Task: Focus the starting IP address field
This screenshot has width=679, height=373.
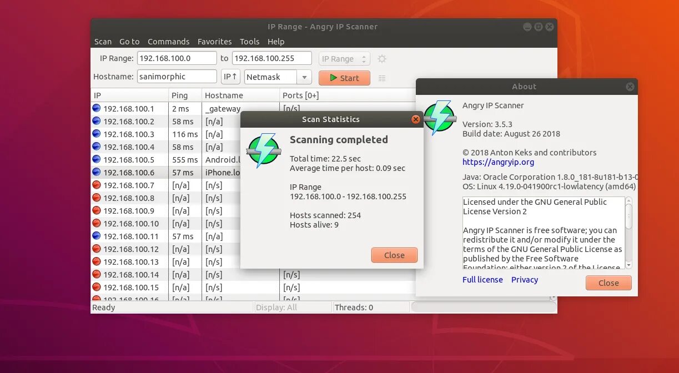Action: click(177, 58)
